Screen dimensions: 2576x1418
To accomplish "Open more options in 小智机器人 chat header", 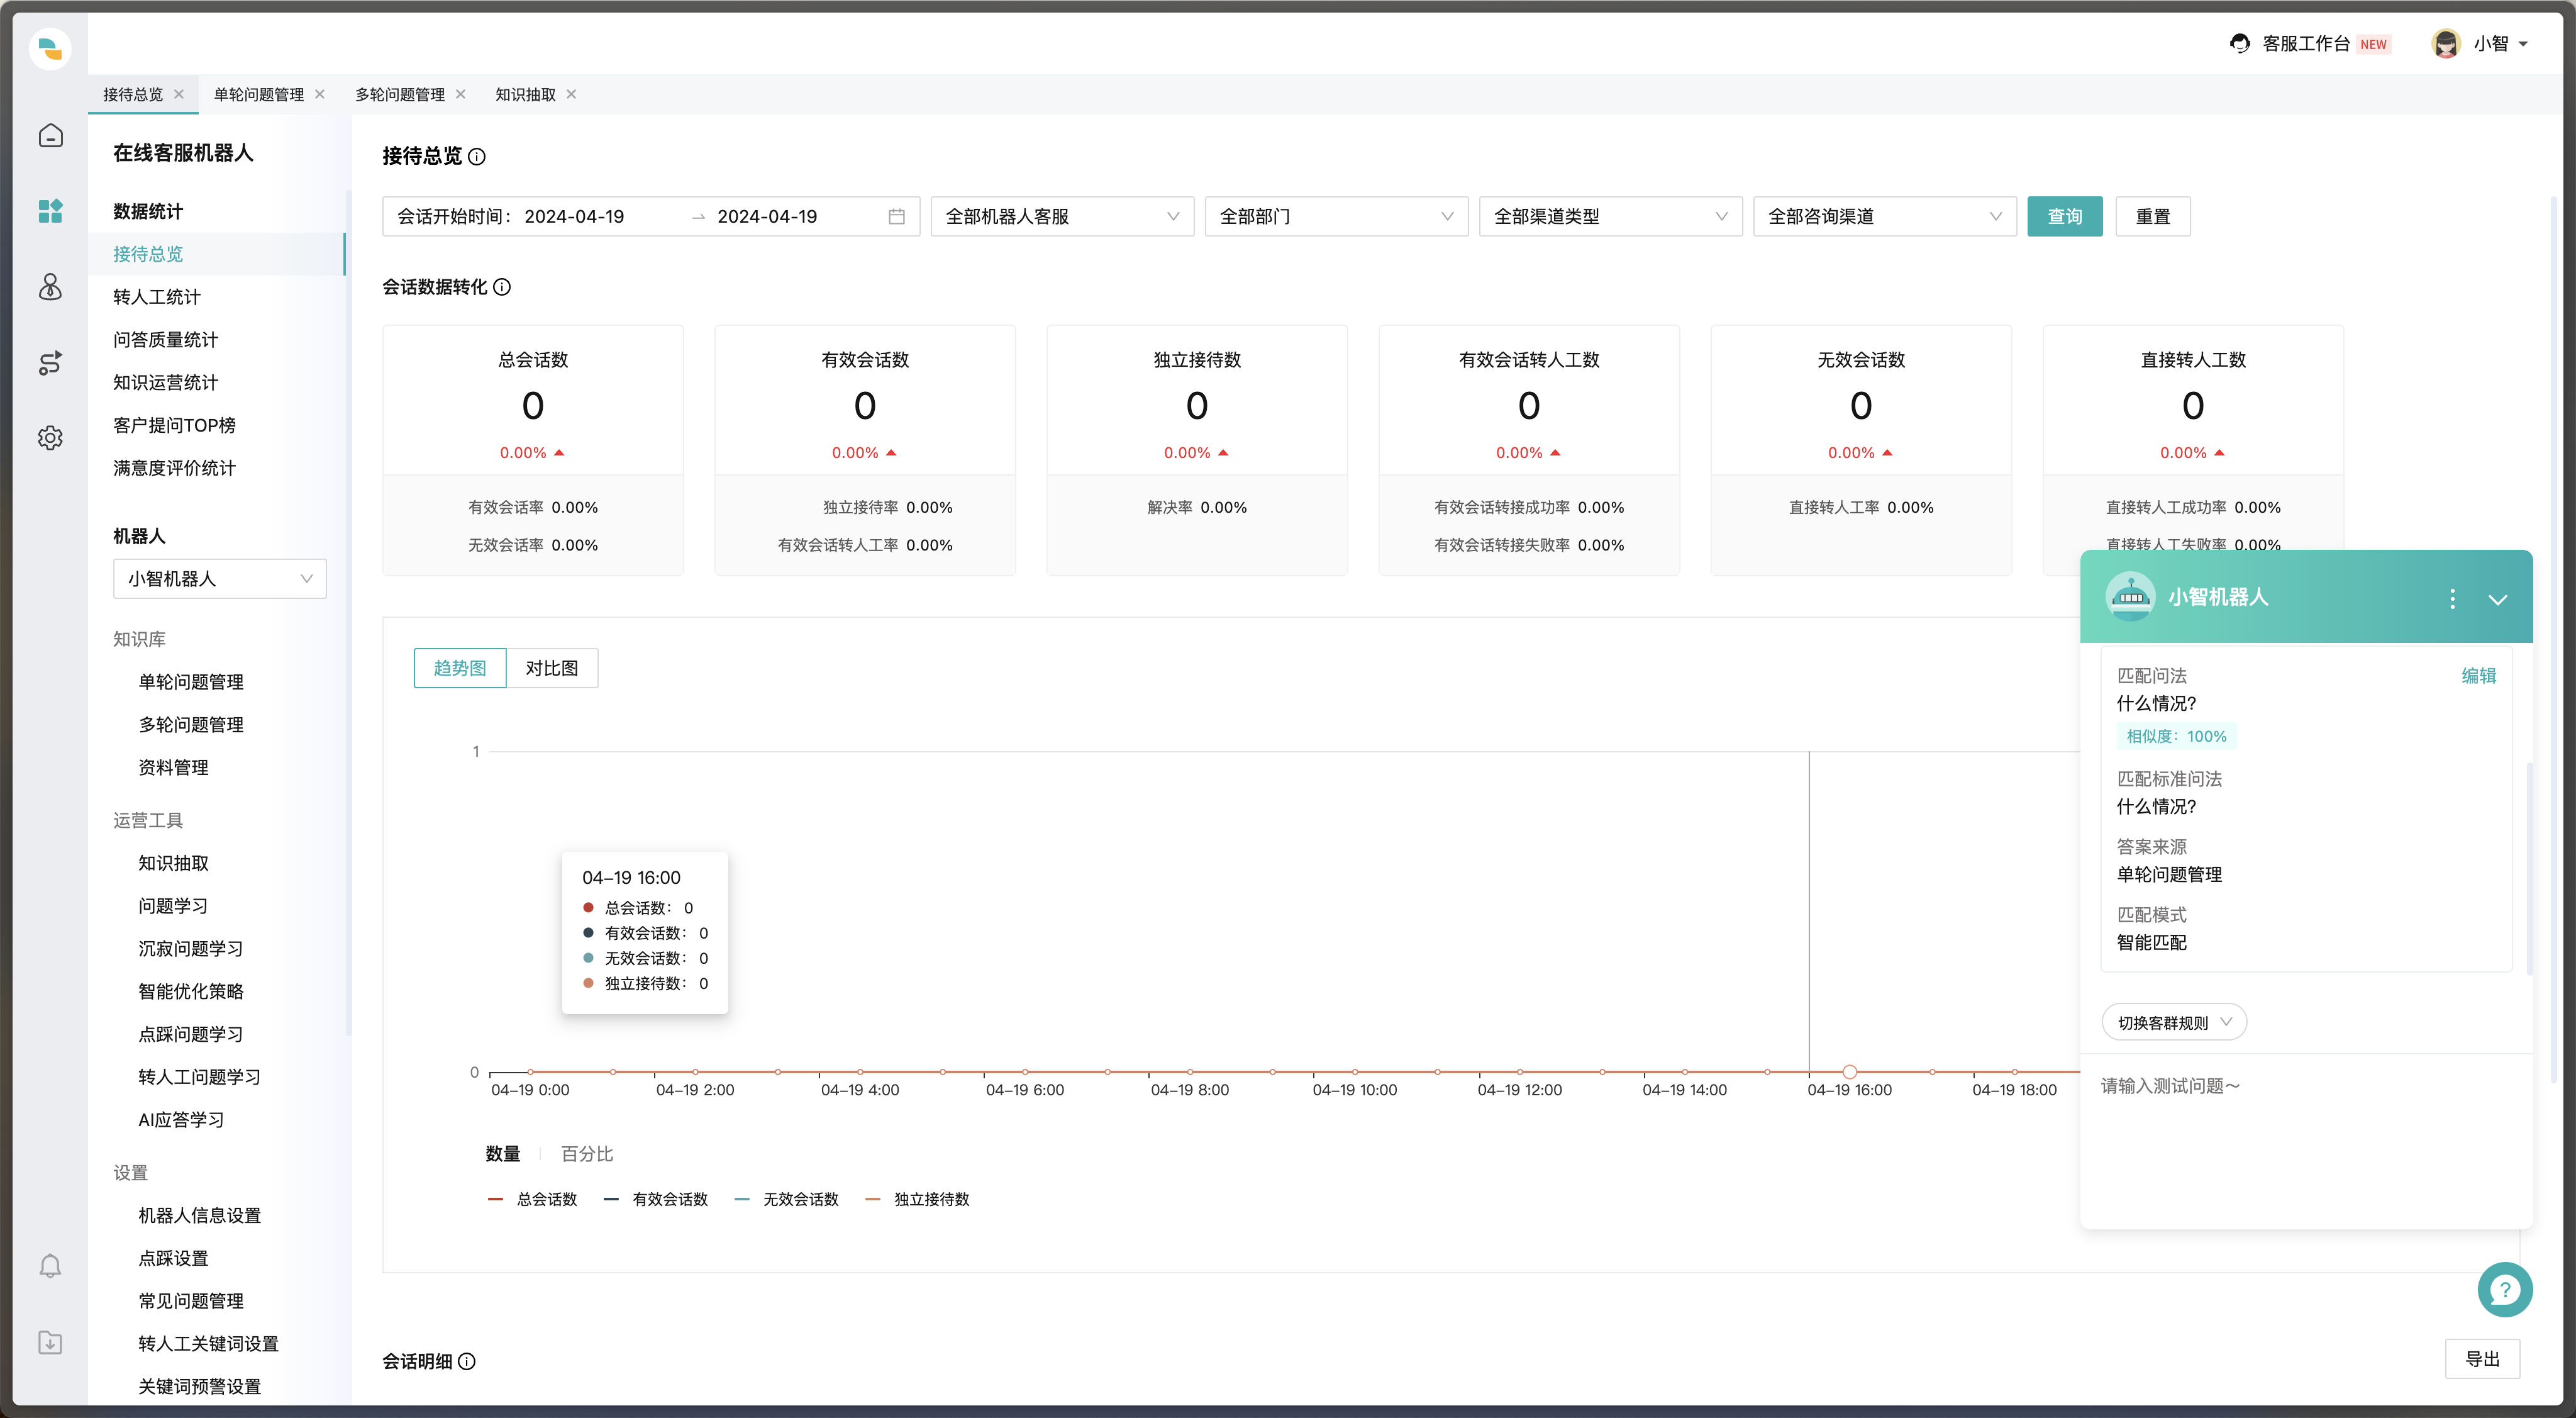I will pyautogui.click(x=2452, y=598).
